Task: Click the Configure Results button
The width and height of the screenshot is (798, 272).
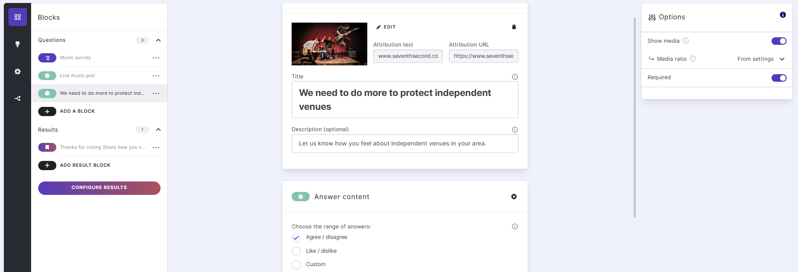Action: pos(99,188)
